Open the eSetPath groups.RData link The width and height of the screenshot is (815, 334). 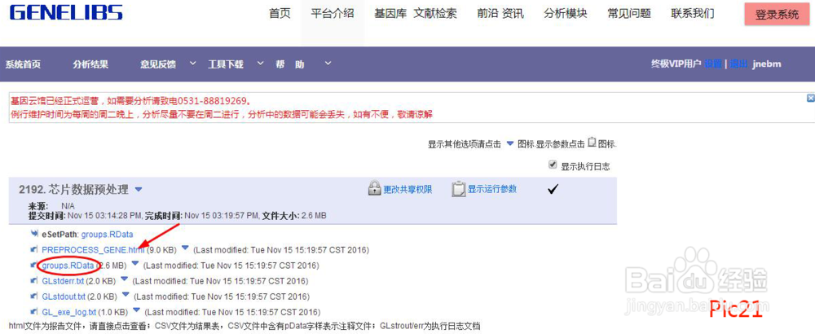coord(107,235)
